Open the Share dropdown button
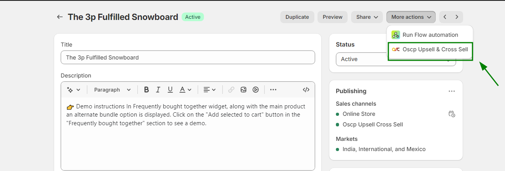 [367, 17]
